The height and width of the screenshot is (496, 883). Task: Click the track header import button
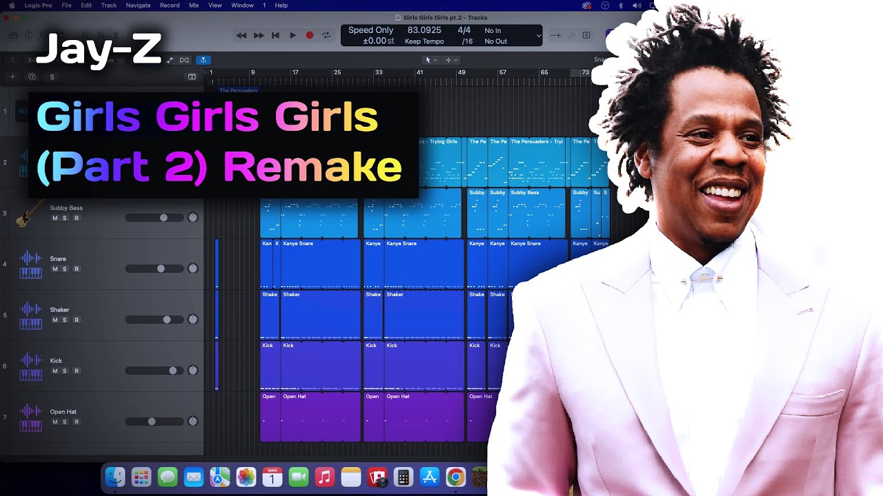pyautogui.click(x=192, y=76)
